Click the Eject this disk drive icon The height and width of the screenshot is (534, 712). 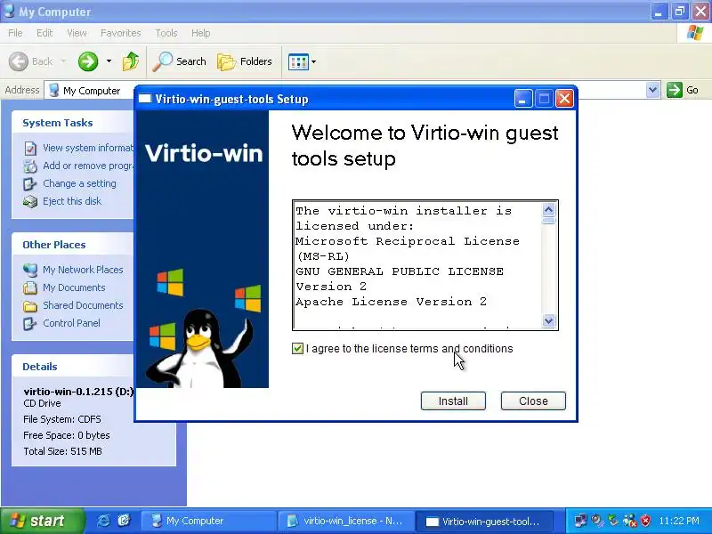[x=30, y=202]
